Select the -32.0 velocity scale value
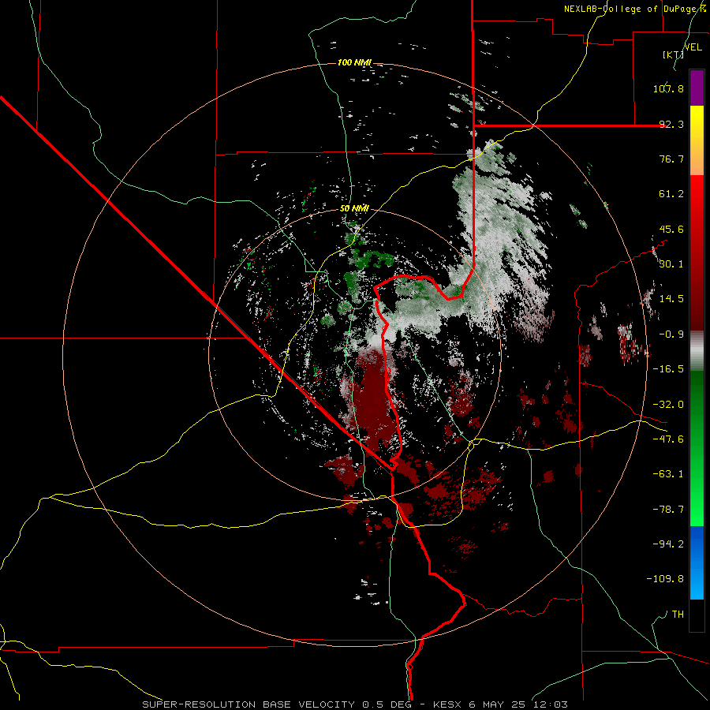 [668, 405]
